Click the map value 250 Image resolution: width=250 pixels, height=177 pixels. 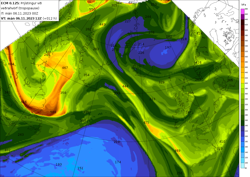[179, 173]
